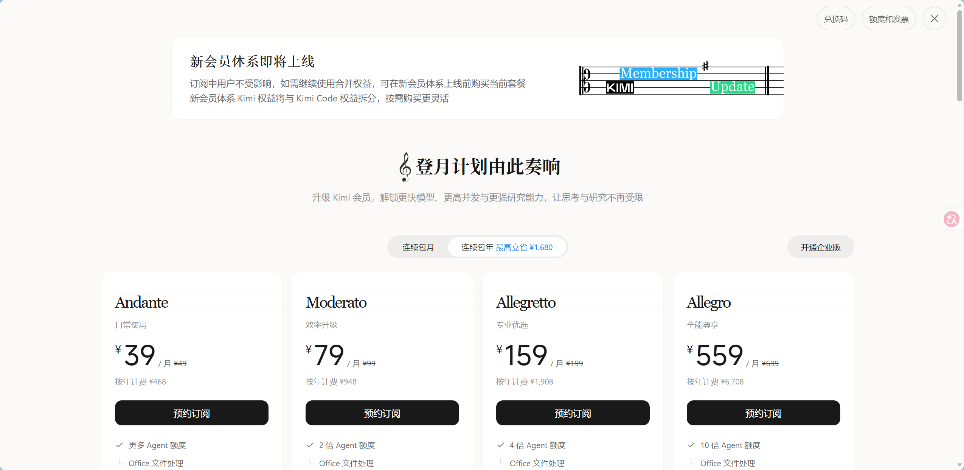Click the pink translate floating icon
964x470 pixels.
(951, 219)
